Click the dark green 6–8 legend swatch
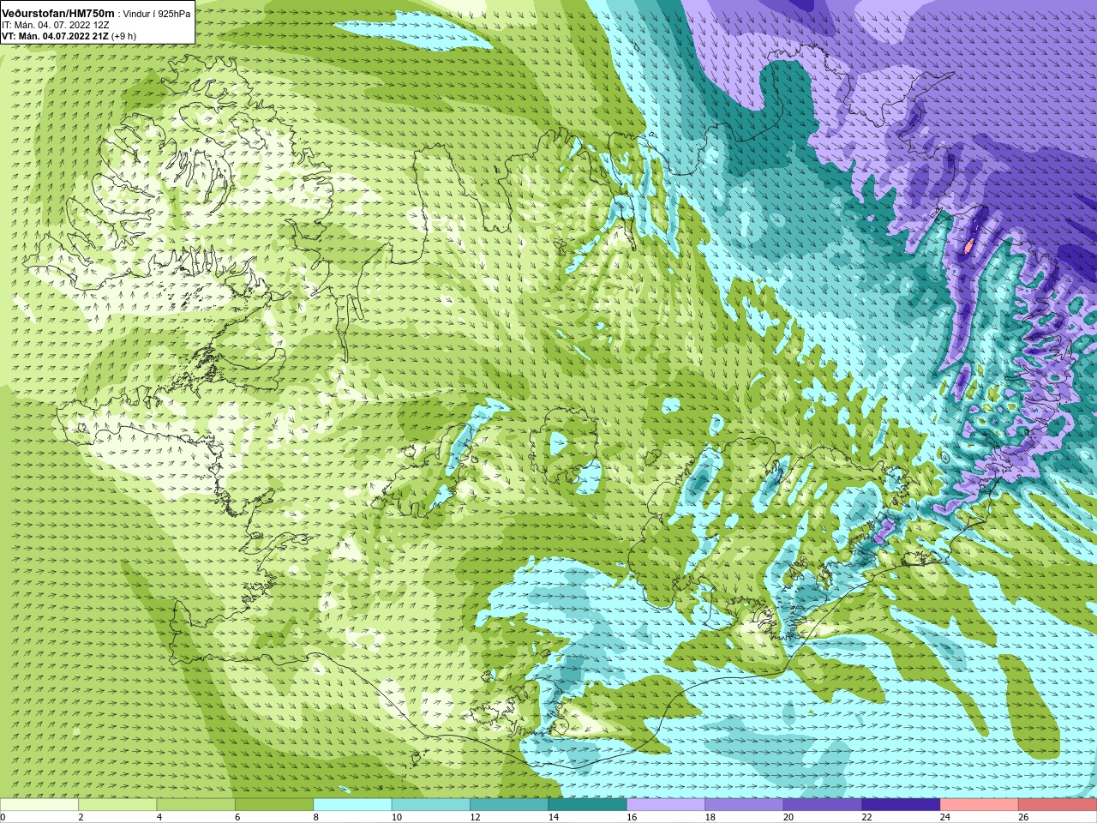The width and height of the screenshot is (1097, 823). click(x=274, y=804)
